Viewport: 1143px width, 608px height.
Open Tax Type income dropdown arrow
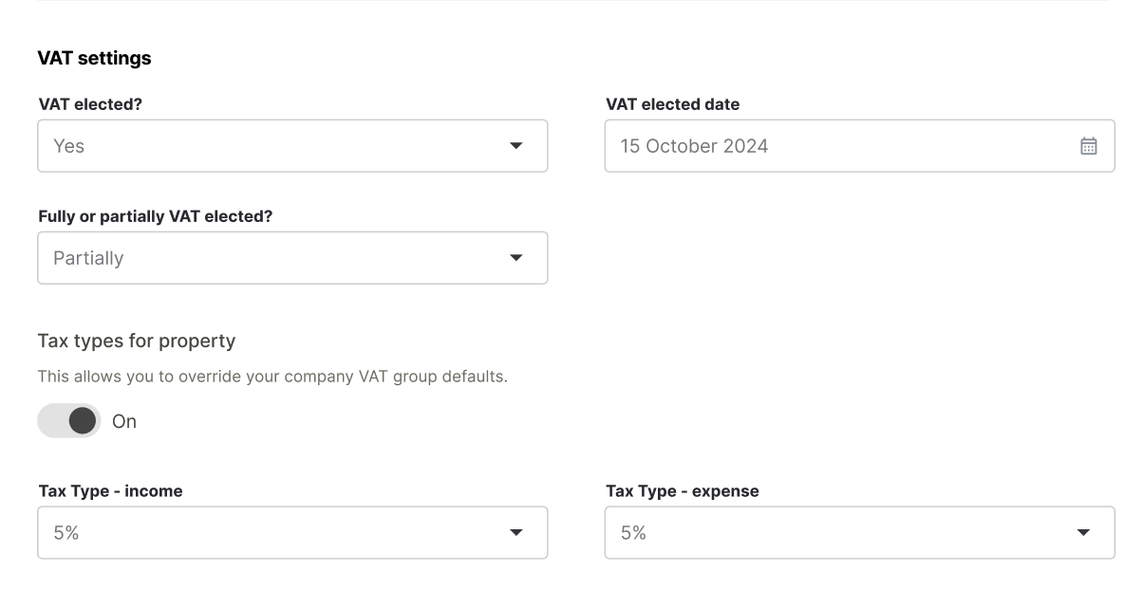pos(515,533)
